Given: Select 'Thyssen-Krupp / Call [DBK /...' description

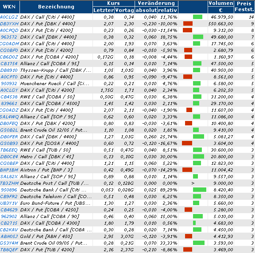Looking at the screenshot, I should click(x=56, y=70).
